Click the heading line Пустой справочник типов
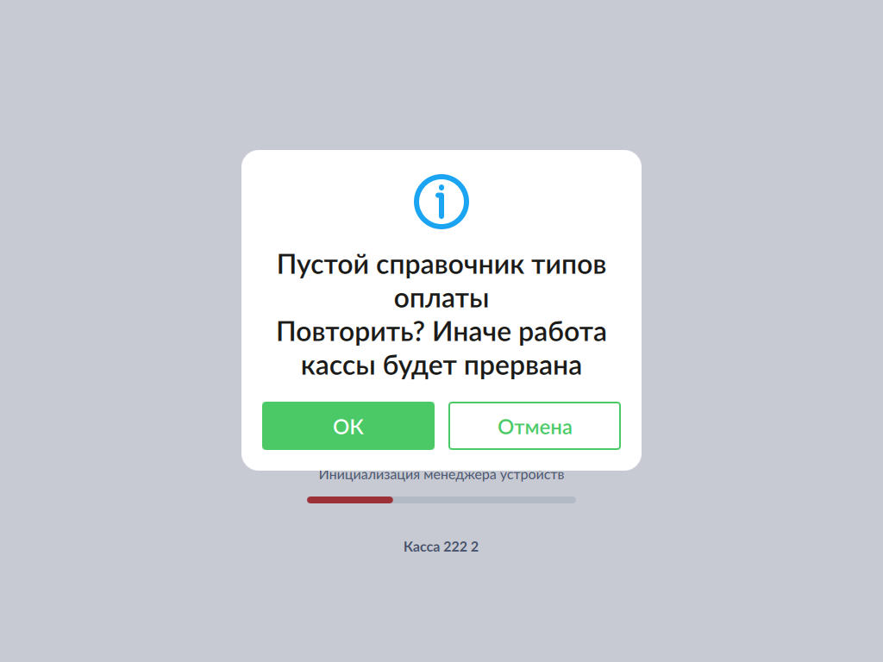 (x=441, y=265)
